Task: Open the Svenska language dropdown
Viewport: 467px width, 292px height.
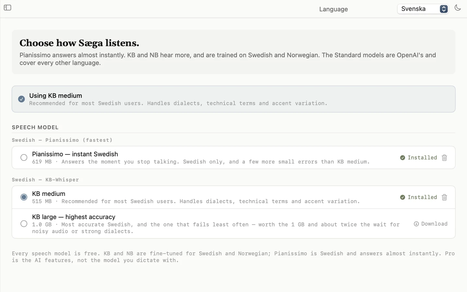Action: (x=423, y=9)
